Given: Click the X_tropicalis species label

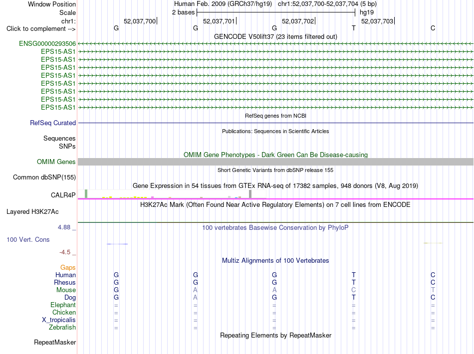Looking at the screenshot, I should (59, 320).
